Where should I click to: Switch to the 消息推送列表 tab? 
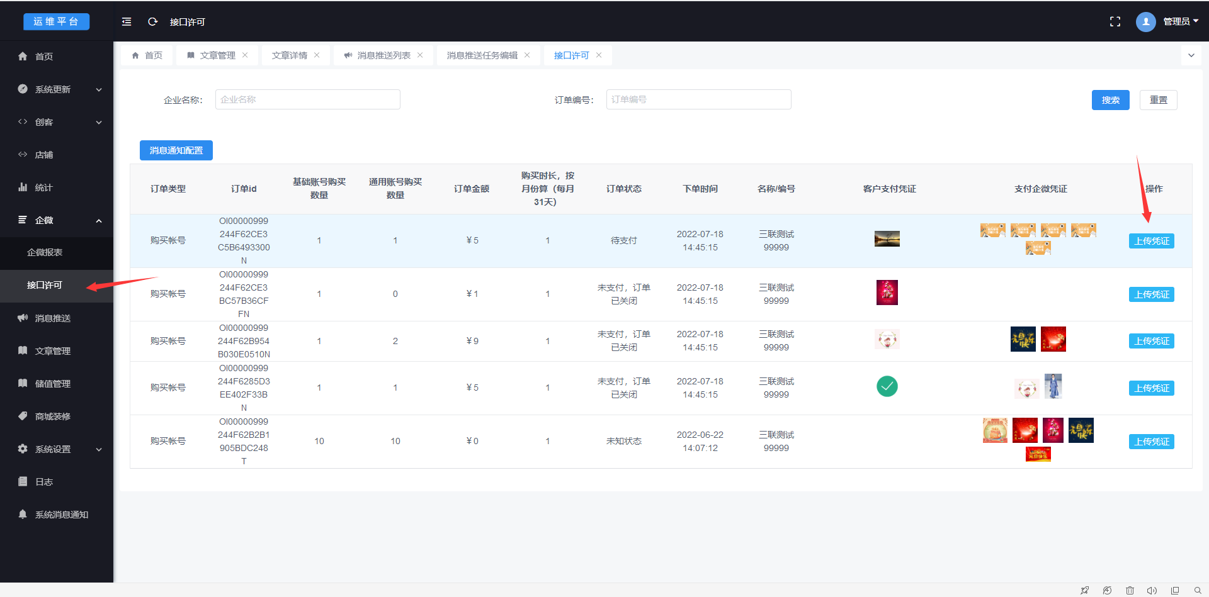pyautogui.click(x=383, y=55)
